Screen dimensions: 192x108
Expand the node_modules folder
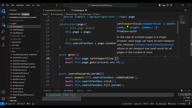23,20
